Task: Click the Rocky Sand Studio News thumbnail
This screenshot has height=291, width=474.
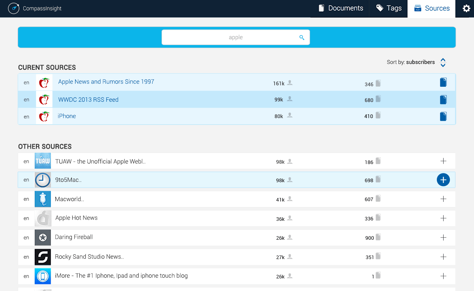Action: [43, 257]
